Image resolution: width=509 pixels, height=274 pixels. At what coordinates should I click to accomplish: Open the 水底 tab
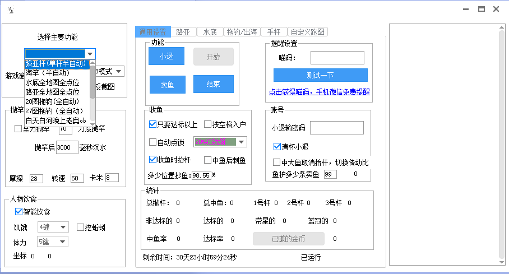210,32
